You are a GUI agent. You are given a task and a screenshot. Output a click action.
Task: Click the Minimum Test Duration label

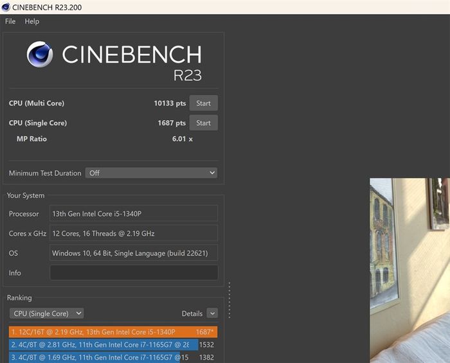coord(45,173)
